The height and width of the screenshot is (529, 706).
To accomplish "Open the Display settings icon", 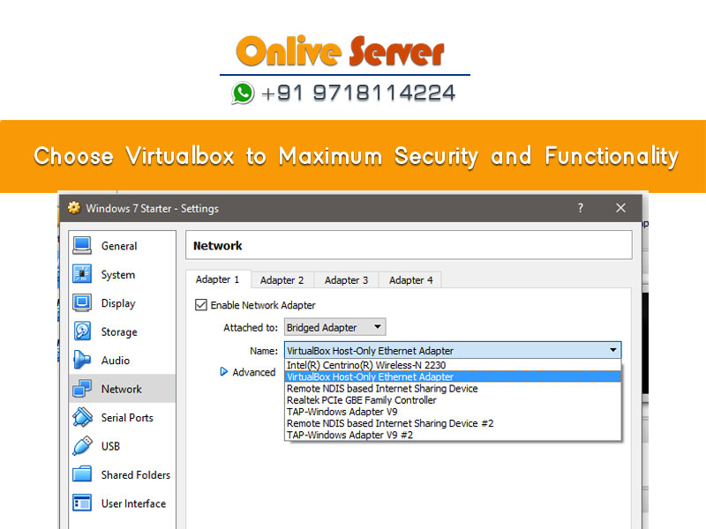I will click(82, 302).
